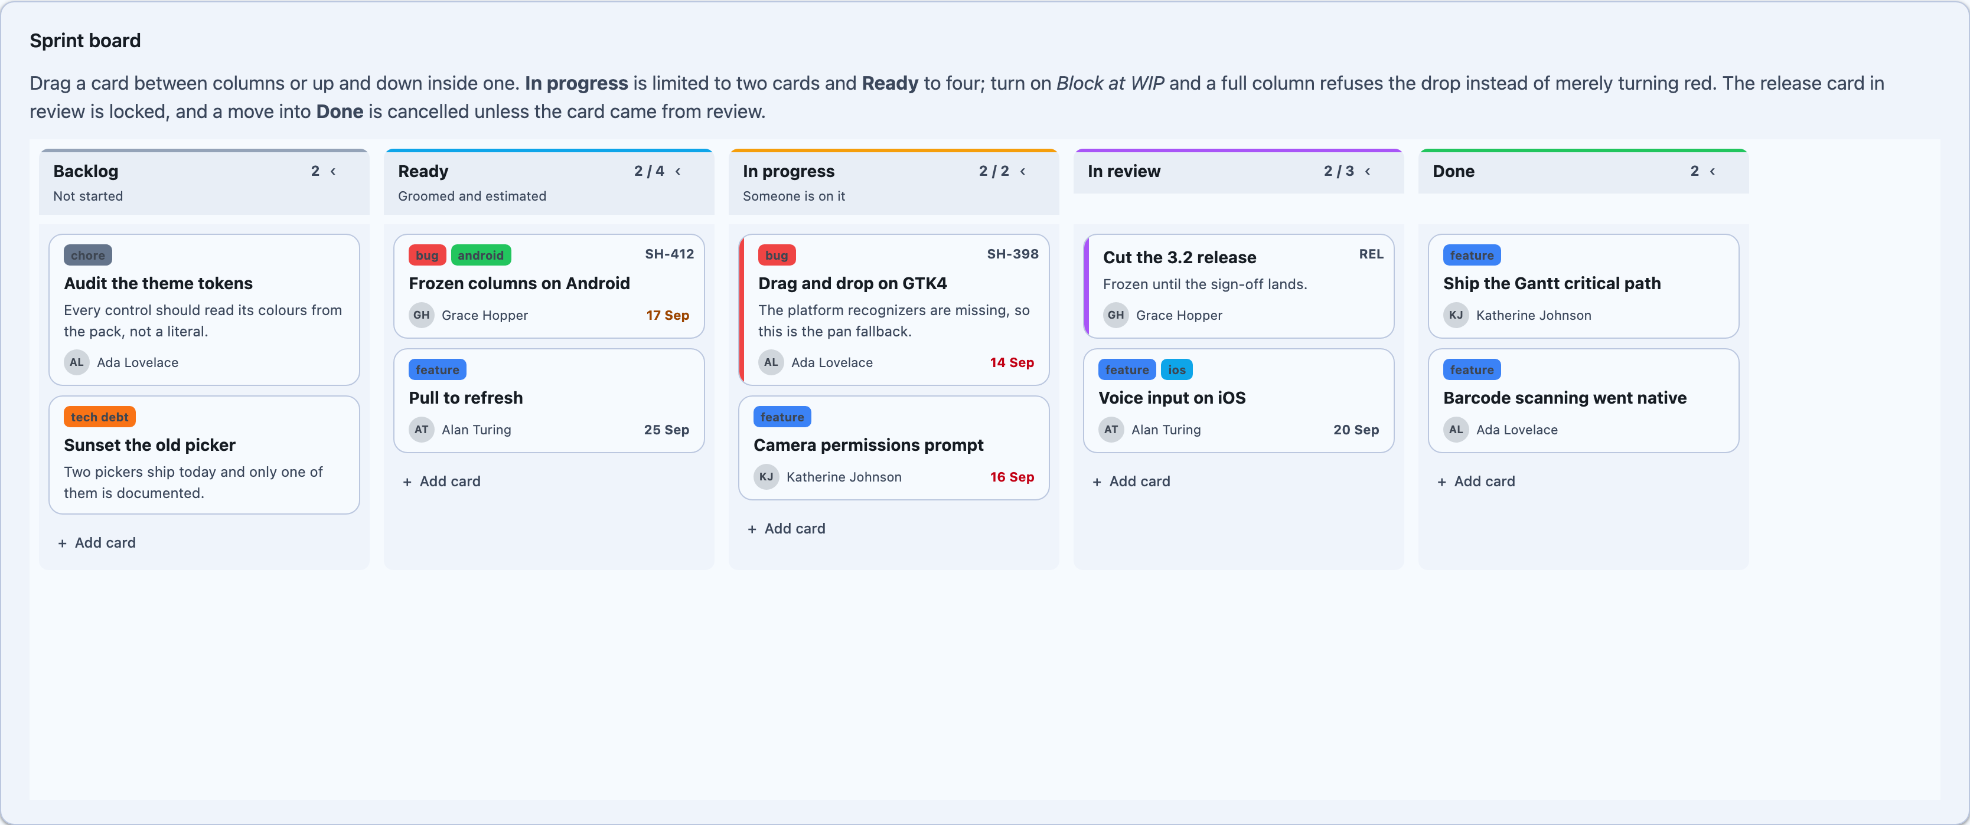Open the Frozen columns on Android card title
Screen dimensions: 1970x825
tap(519, 283)
